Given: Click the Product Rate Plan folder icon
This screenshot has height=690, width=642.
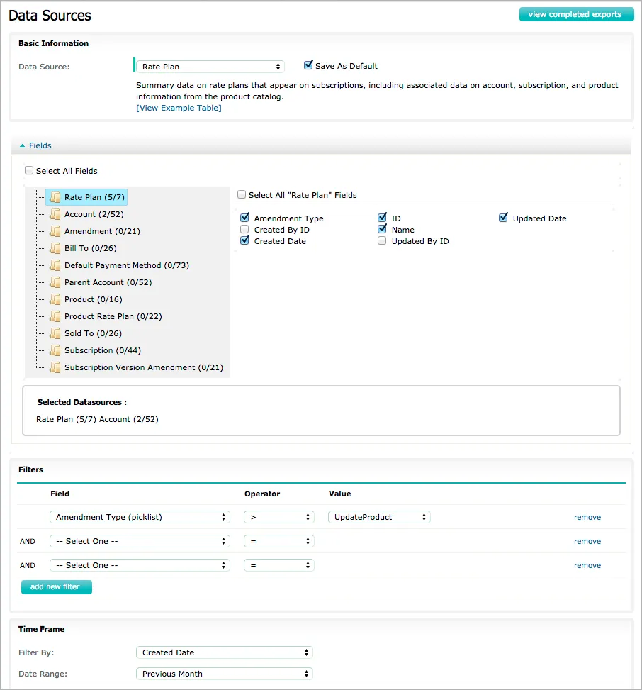Looking at the screenshot, I should 55,316.
